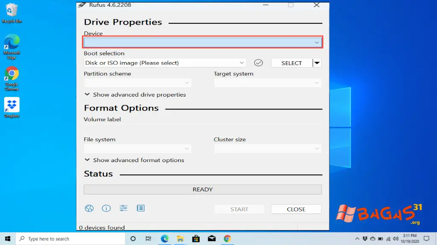Open File Explorer from taskbar
437x245 pixels.
181,239
